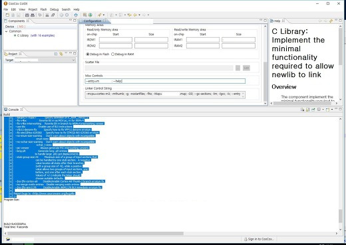
Task: Click the Misc Controls text field
Action: (165, 81)
